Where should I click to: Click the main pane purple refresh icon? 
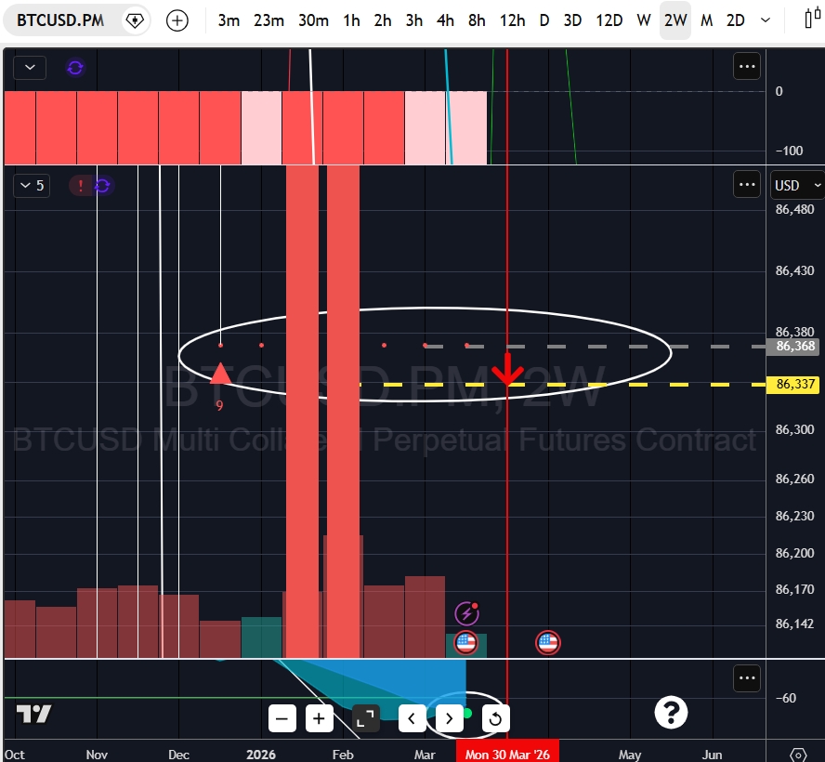pos(102,185)
